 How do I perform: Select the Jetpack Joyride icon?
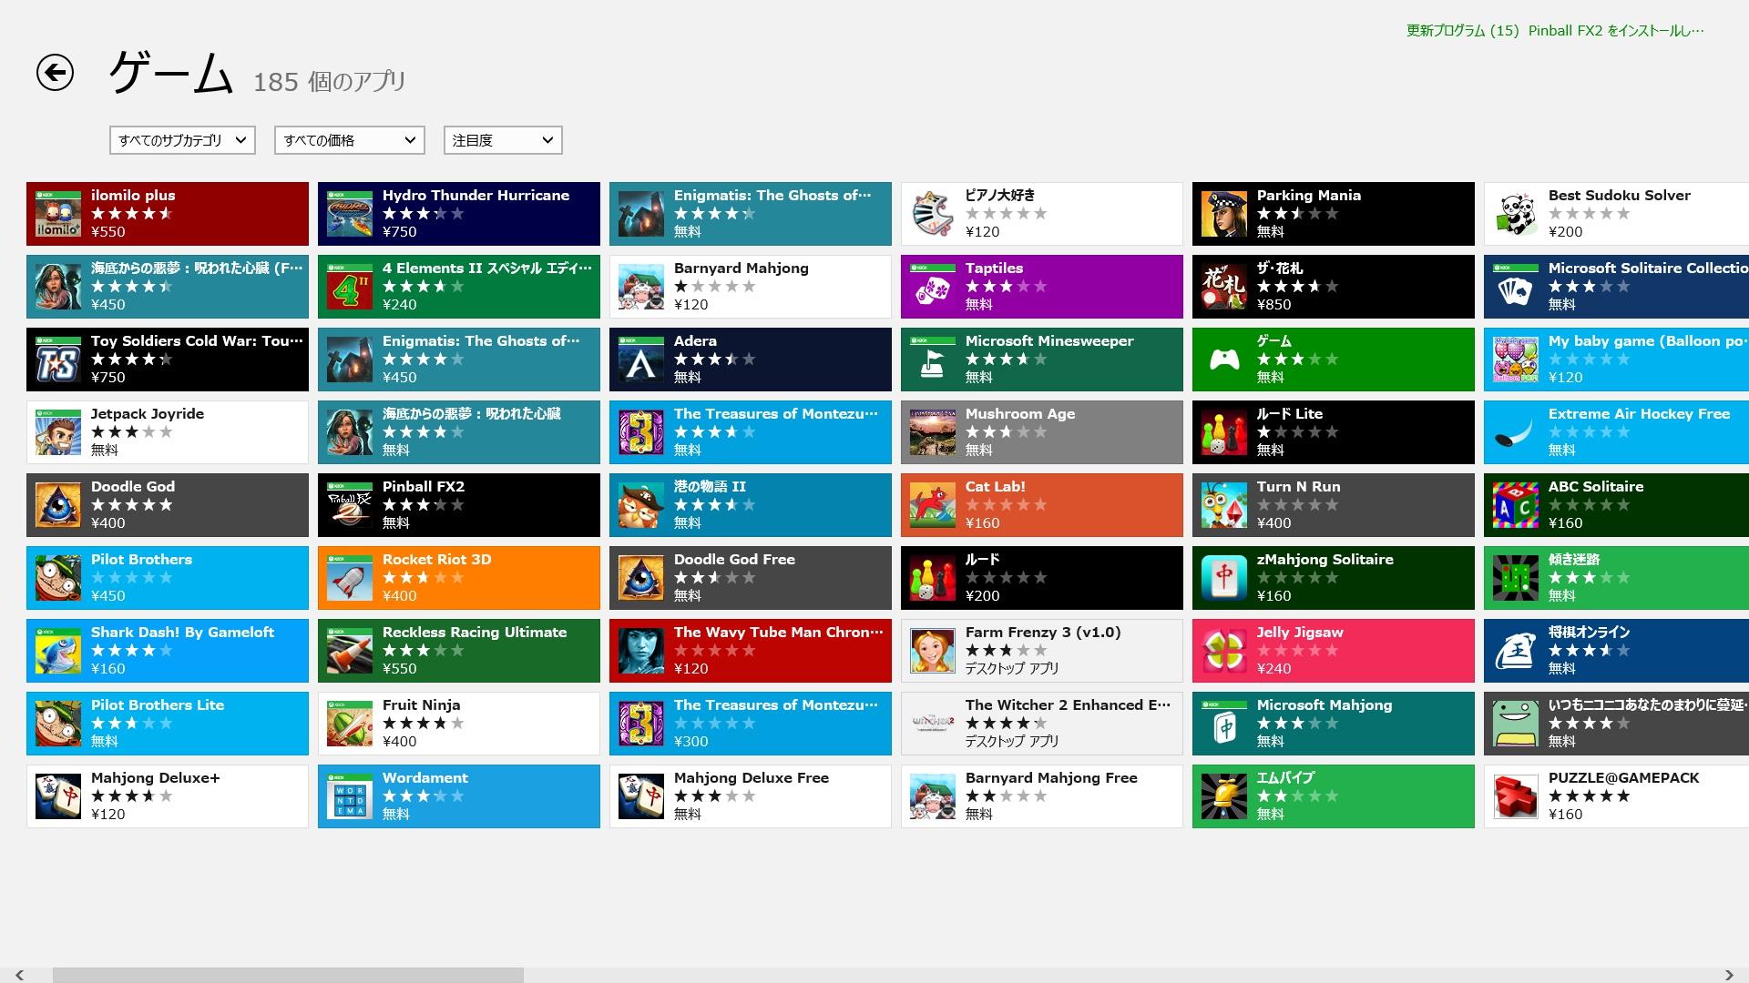58,432
